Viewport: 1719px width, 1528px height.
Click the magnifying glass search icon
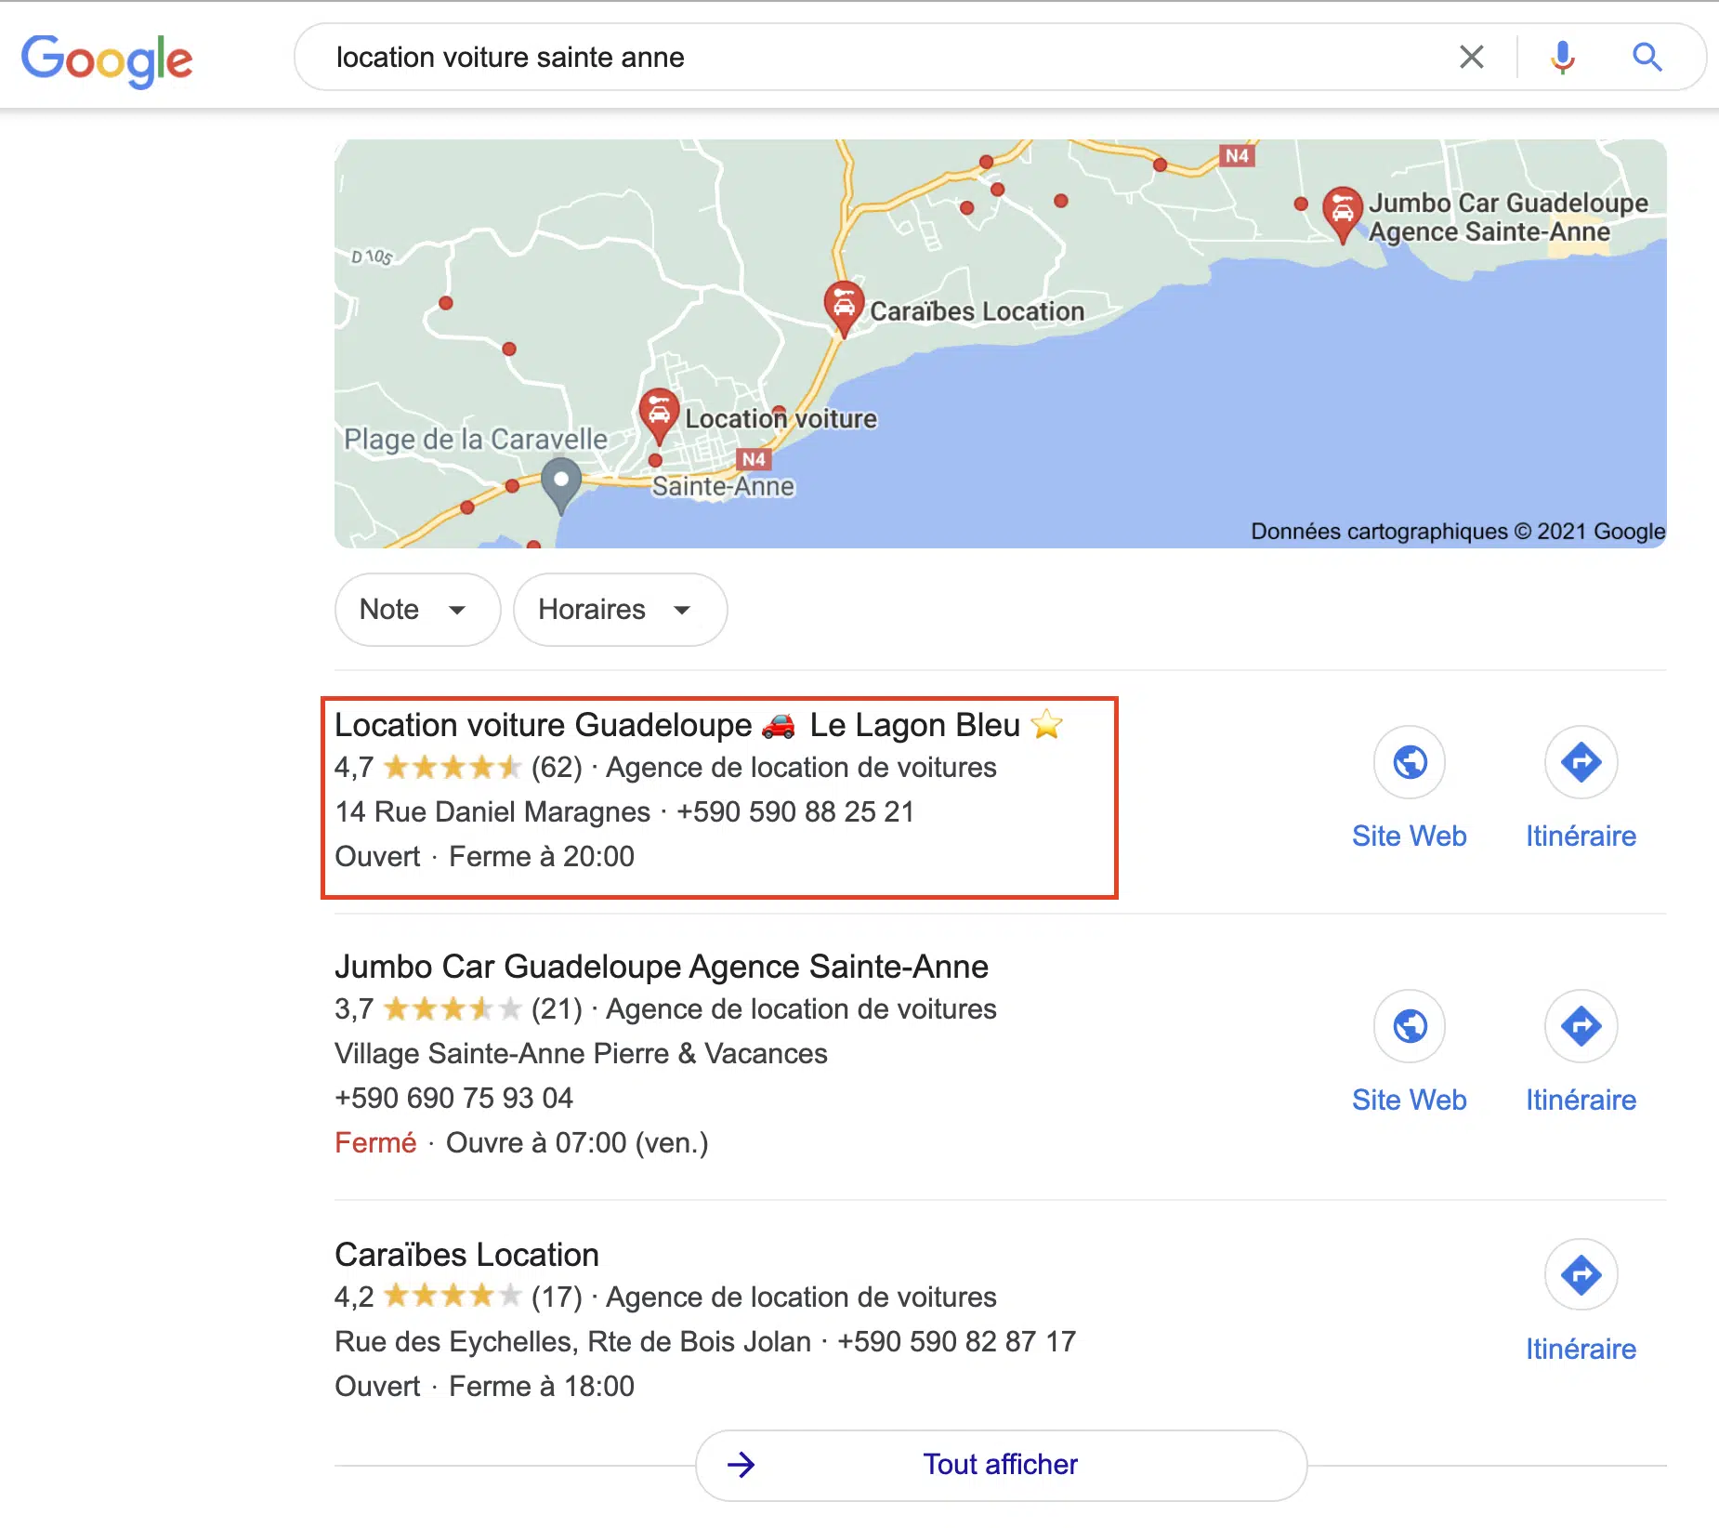[x=1647, y=58]
